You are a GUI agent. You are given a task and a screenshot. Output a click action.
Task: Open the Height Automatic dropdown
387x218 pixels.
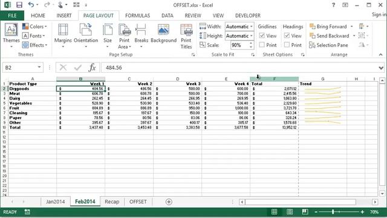252,36
